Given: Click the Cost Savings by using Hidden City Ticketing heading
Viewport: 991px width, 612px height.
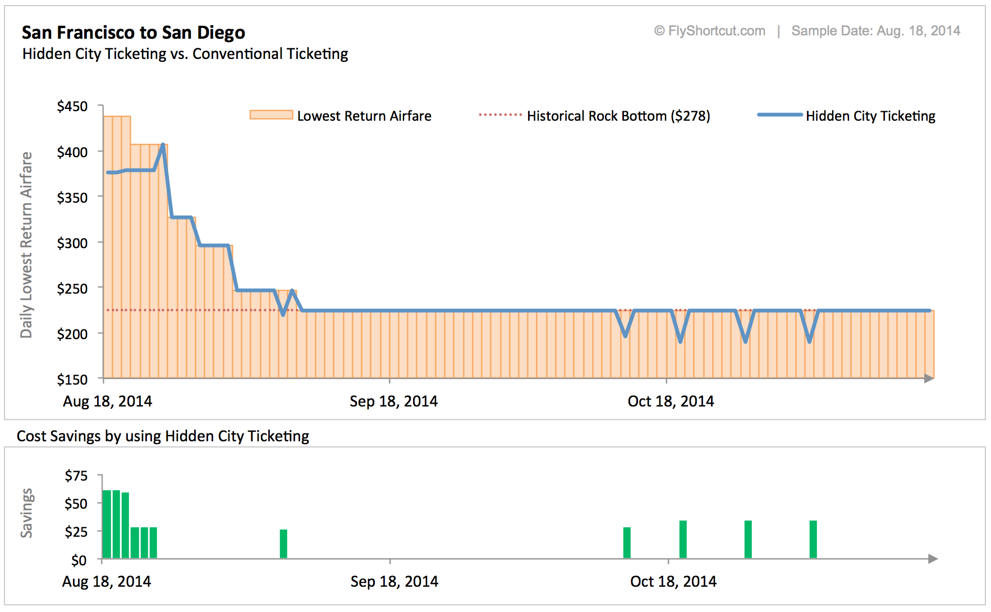Looking at the screenshot, I should (x=163, y=436).
